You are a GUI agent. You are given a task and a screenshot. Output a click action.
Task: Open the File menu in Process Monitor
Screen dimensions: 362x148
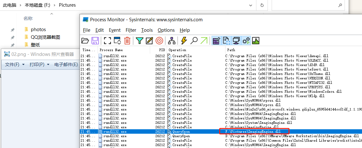click(87, 30)
